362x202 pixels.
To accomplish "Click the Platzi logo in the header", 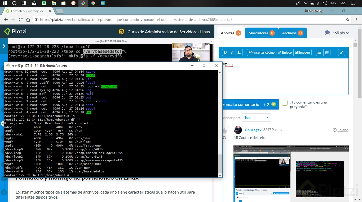I will click(15, 32).
